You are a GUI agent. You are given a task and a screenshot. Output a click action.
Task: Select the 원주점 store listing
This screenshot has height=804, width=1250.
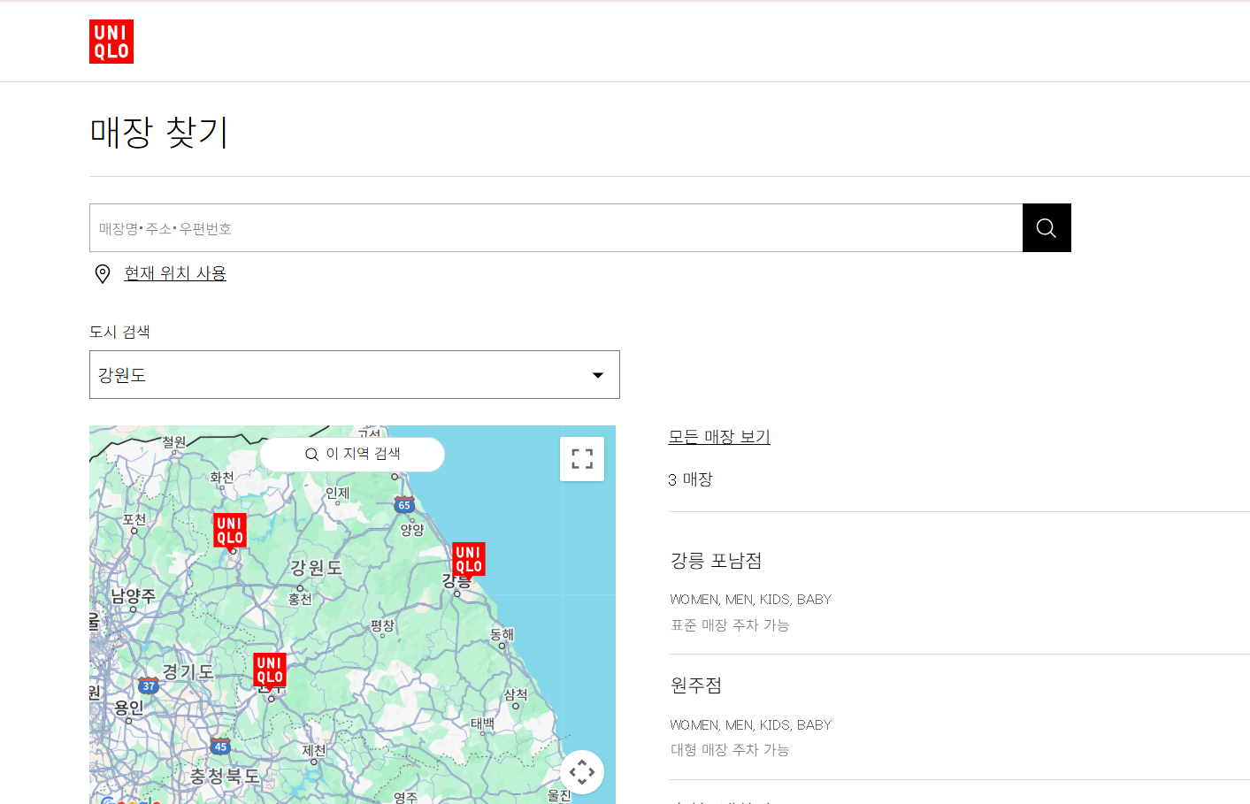pos(694,685)
